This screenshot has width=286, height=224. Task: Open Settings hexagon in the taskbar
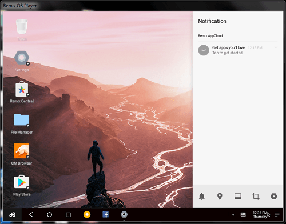pos(124,214)
